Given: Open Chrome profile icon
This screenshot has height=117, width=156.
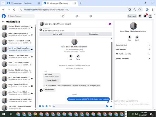Looking at the screenshot, I should [147, 10].
